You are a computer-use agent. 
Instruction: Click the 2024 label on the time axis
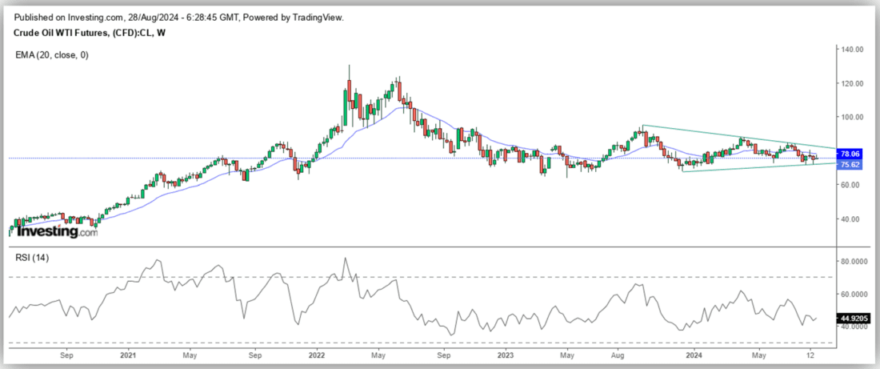coord(694,355)
